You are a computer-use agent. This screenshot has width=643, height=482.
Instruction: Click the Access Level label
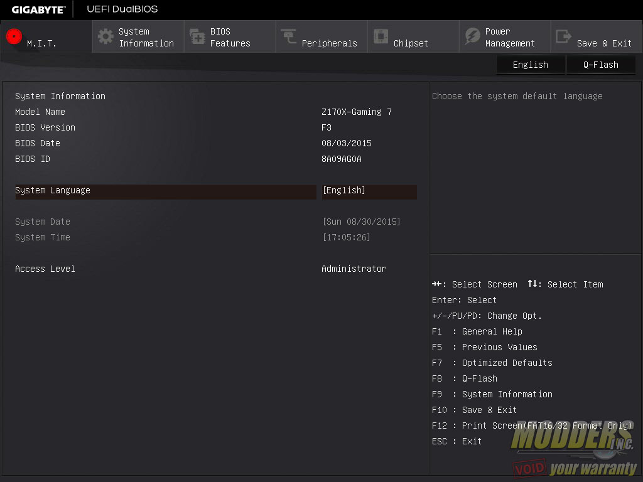[x=45, y=269]
